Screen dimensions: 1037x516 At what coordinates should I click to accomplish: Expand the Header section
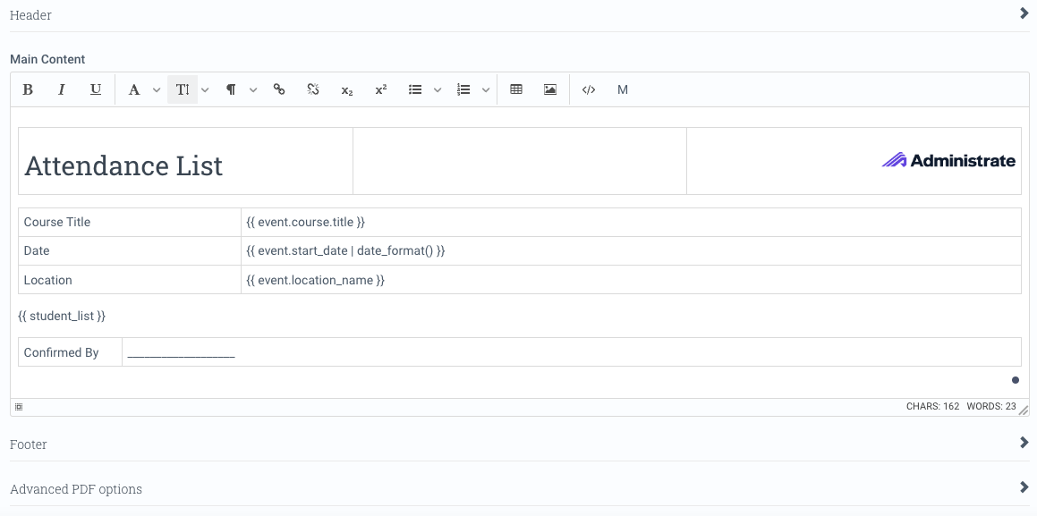1024,14
